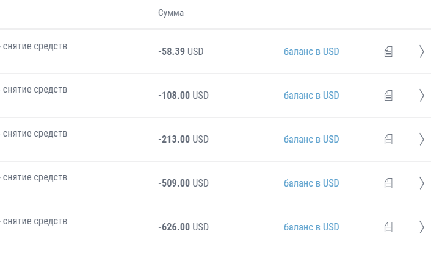Select the -58.39 USD amount cell
The image size is (431, 267).
(181, 52)
